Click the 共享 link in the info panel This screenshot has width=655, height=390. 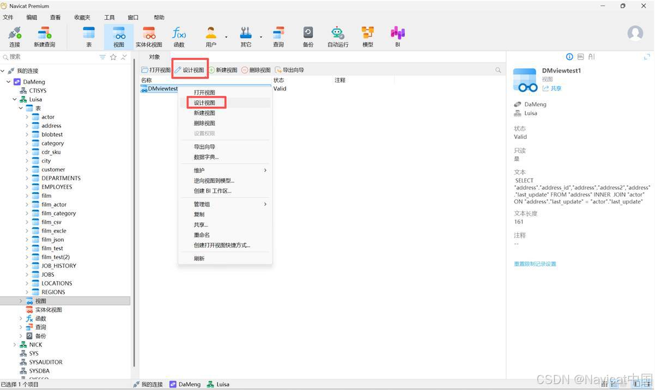pos(552,88)
